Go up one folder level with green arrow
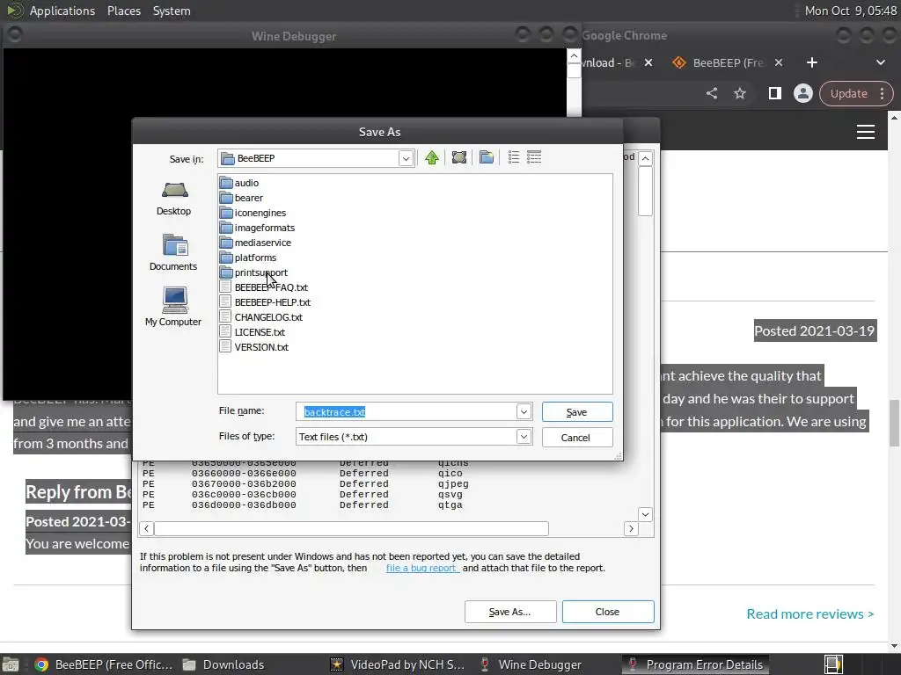 pyautogui.click(x=432, y=157)
